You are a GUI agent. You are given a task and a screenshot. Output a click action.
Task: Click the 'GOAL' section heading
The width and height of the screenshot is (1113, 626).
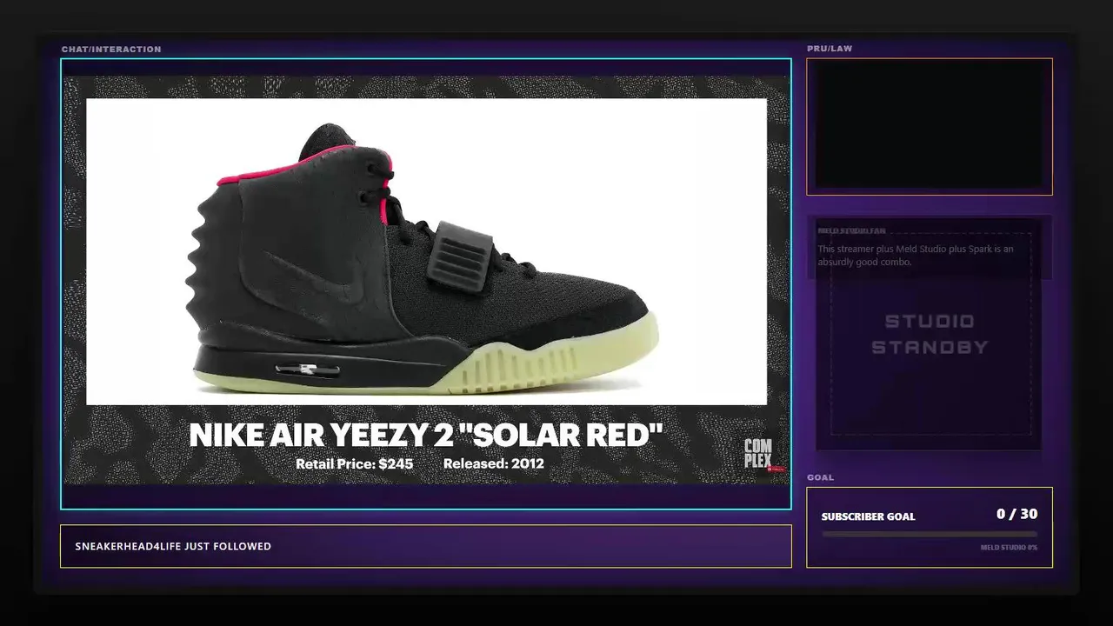point(820,477)
